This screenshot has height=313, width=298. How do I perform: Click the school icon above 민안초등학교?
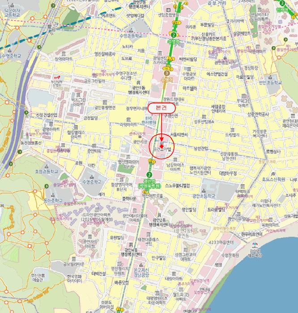(270, 77)
